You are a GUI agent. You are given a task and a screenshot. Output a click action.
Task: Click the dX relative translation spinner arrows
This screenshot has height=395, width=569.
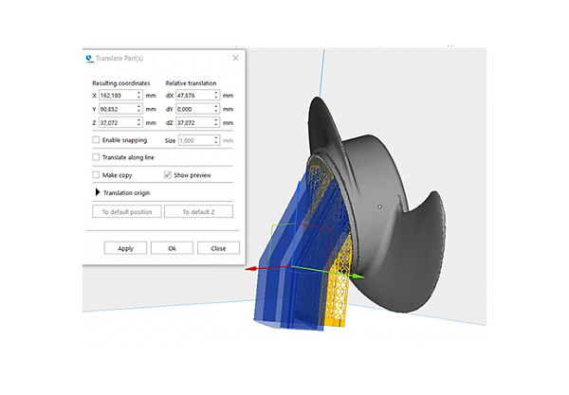220,95
